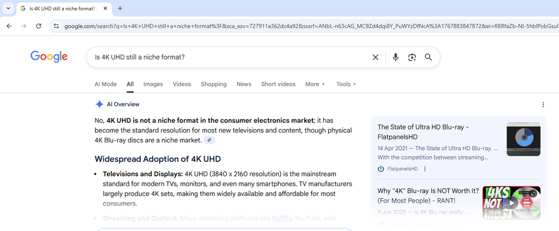Open 'The State of Ultra HD Blu-ray' article
559x231 pixels.
click(x=423, y=132)
